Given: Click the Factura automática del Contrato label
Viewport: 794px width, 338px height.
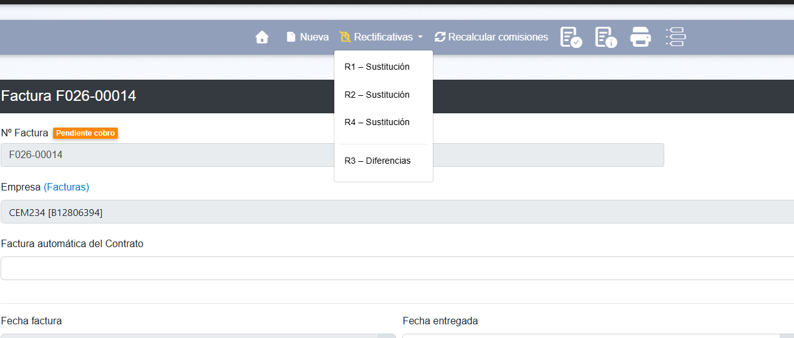Looking at the screenshot, I should tap(72, 243).
